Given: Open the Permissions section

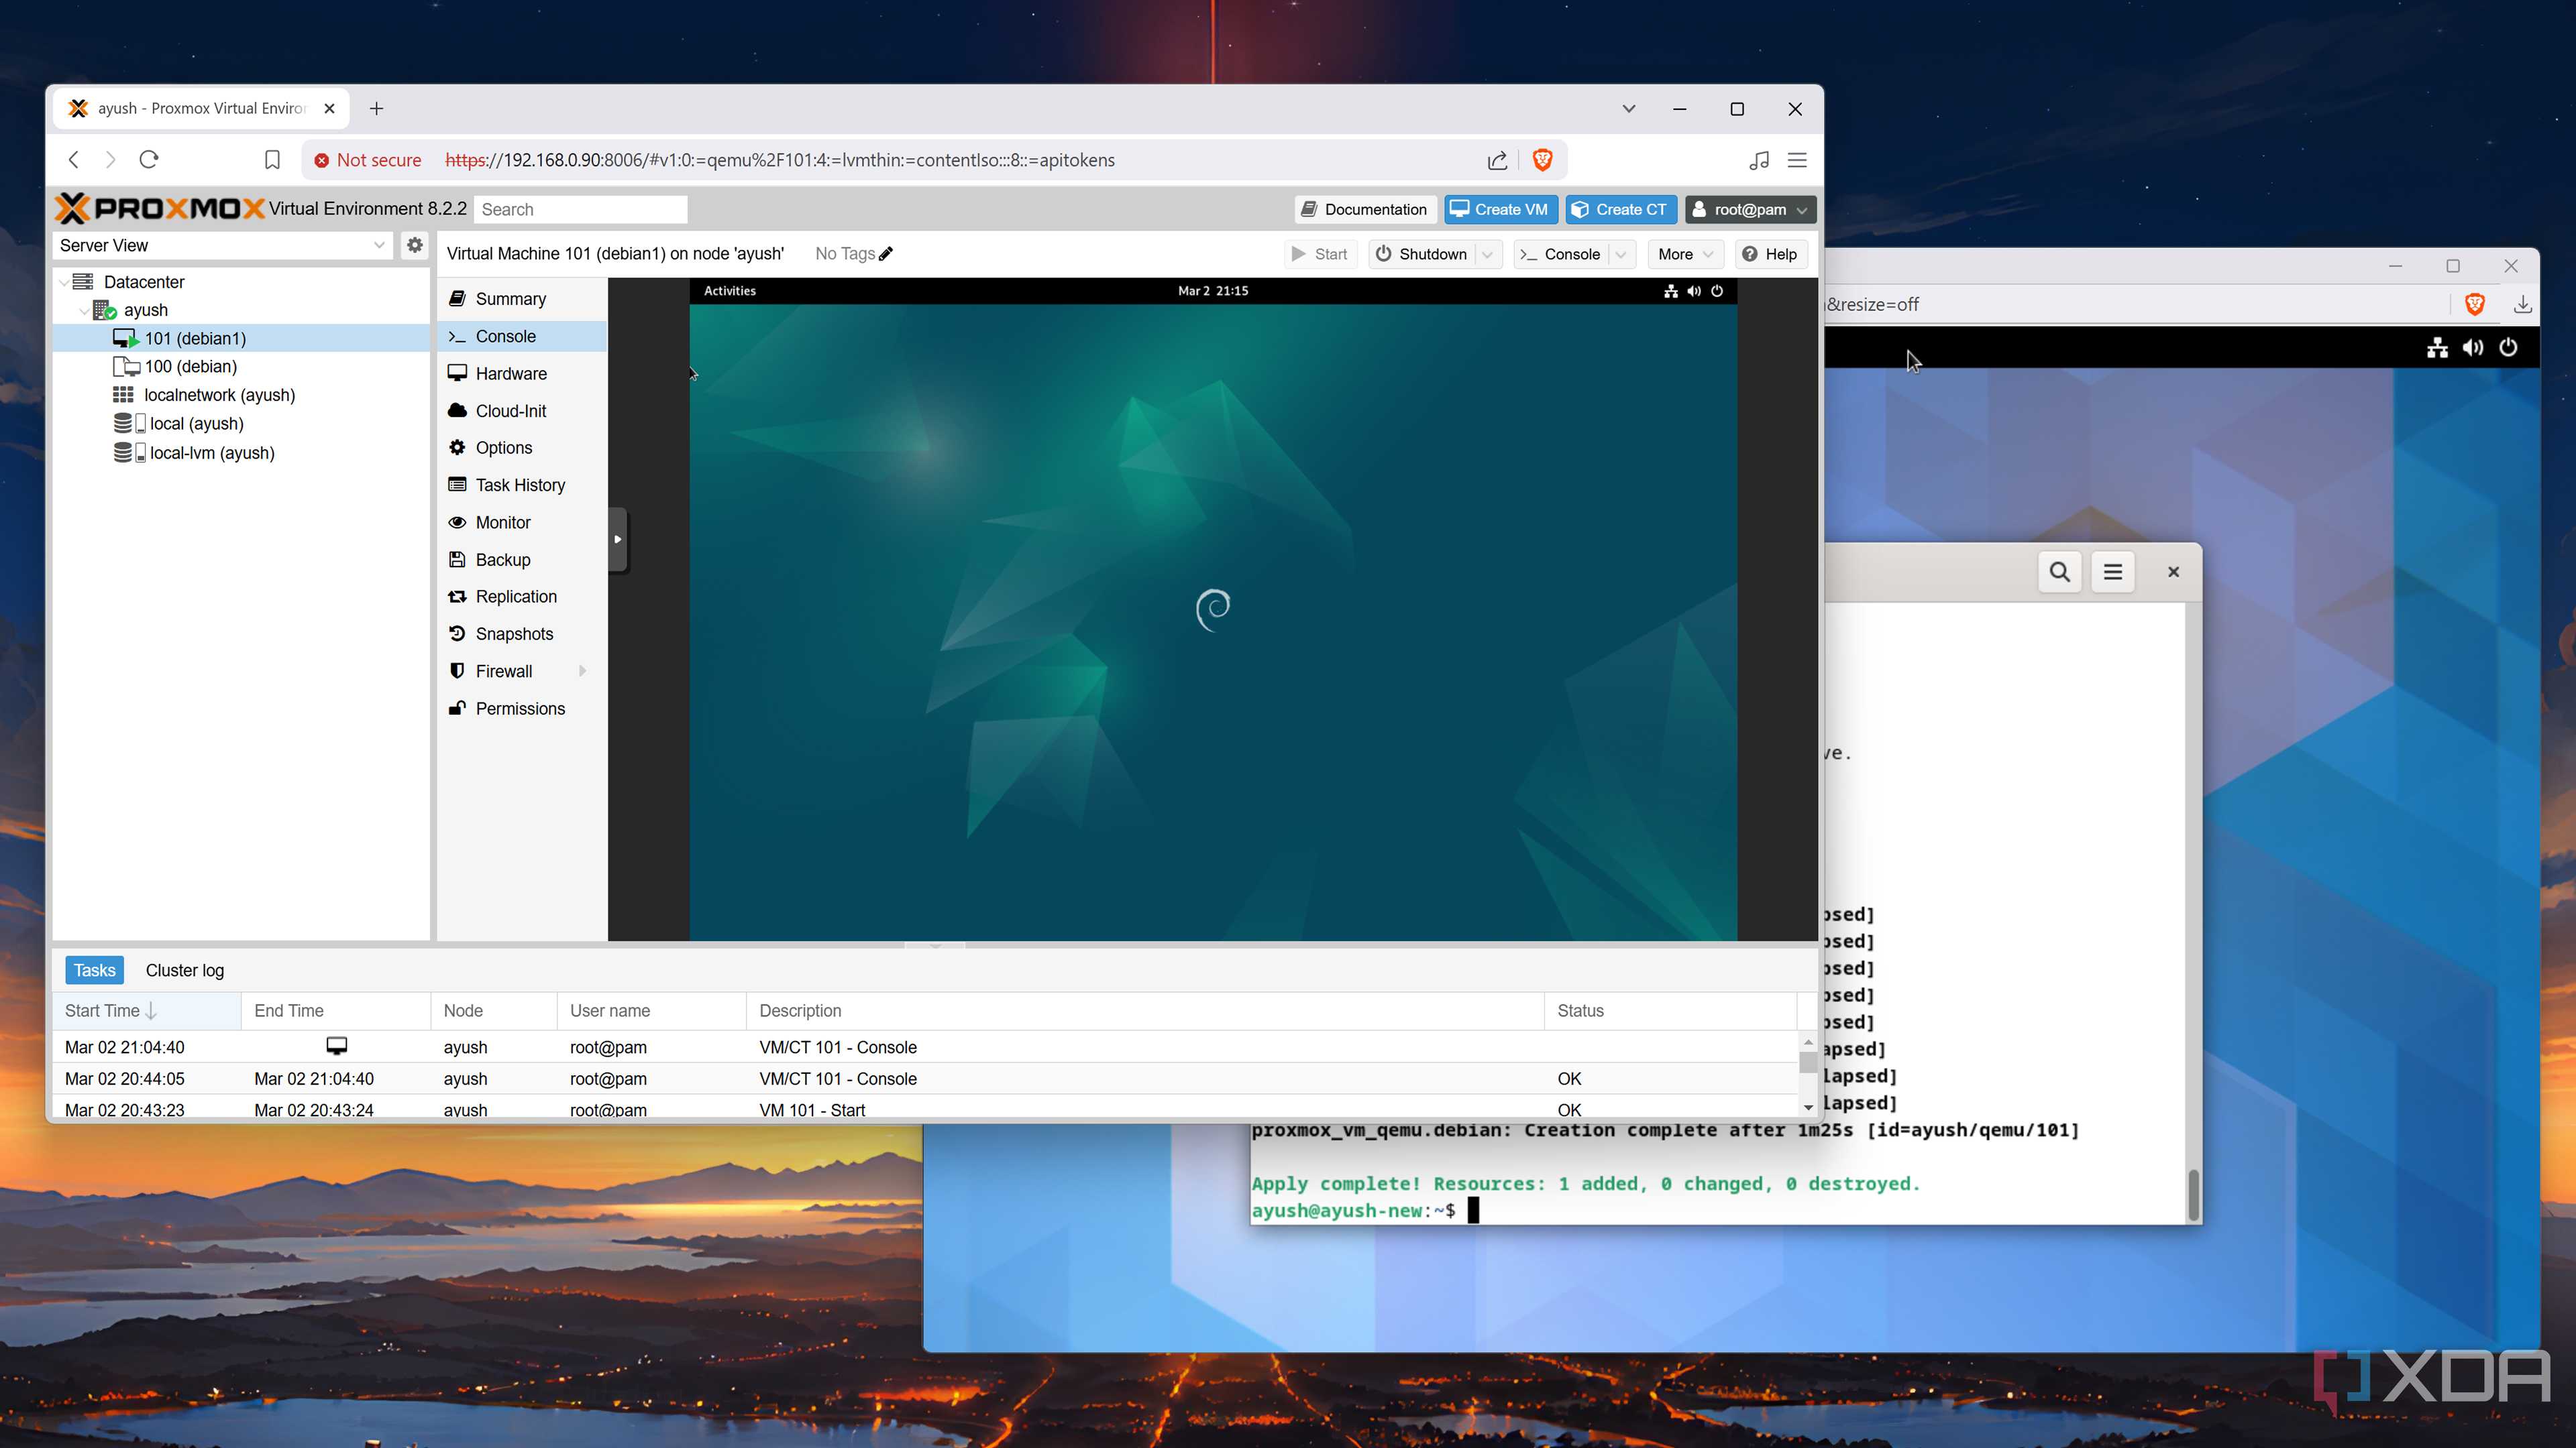Looking at the screenshot, I should coord(520,709).
